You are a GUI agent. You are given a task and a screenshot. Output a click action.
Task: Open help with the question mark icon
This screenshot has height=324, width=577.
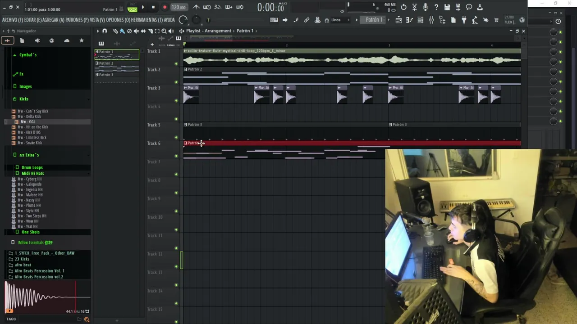(436, 7)
